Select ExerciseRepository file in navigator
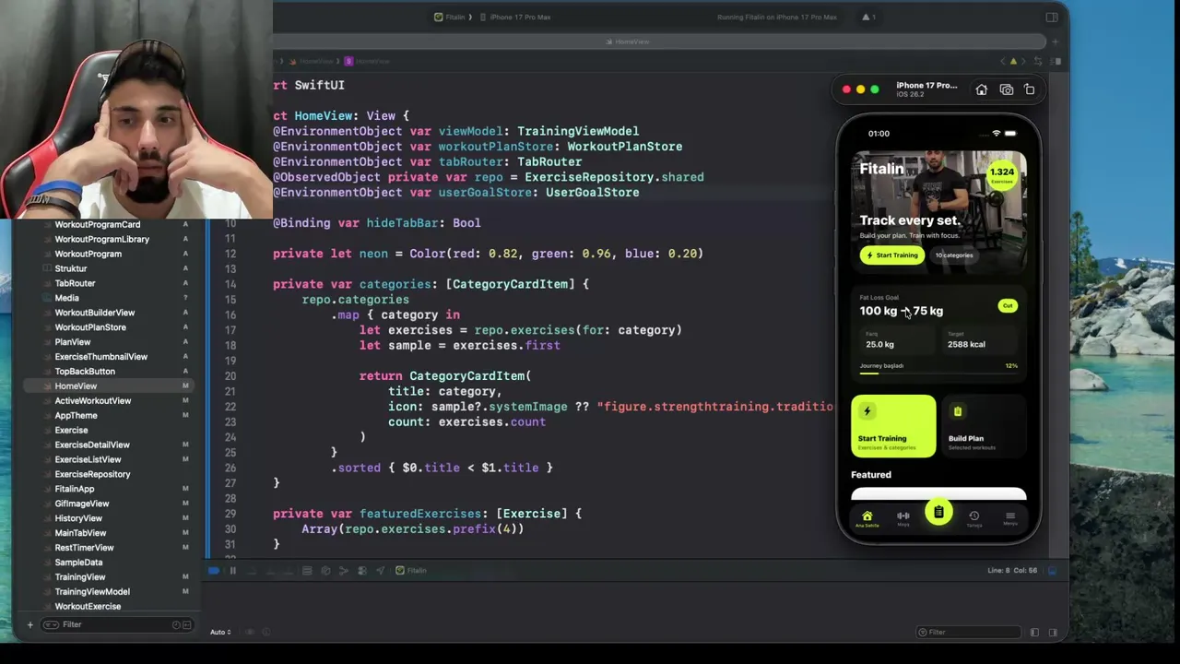Screen dimensions: 1180x664 [92, 474]
